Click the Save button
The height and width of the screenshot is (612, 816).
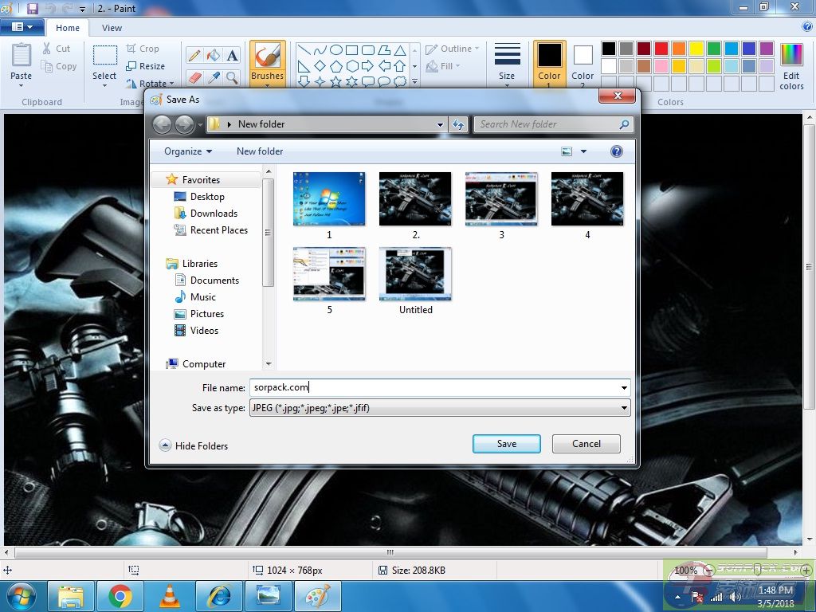point(506,444)
